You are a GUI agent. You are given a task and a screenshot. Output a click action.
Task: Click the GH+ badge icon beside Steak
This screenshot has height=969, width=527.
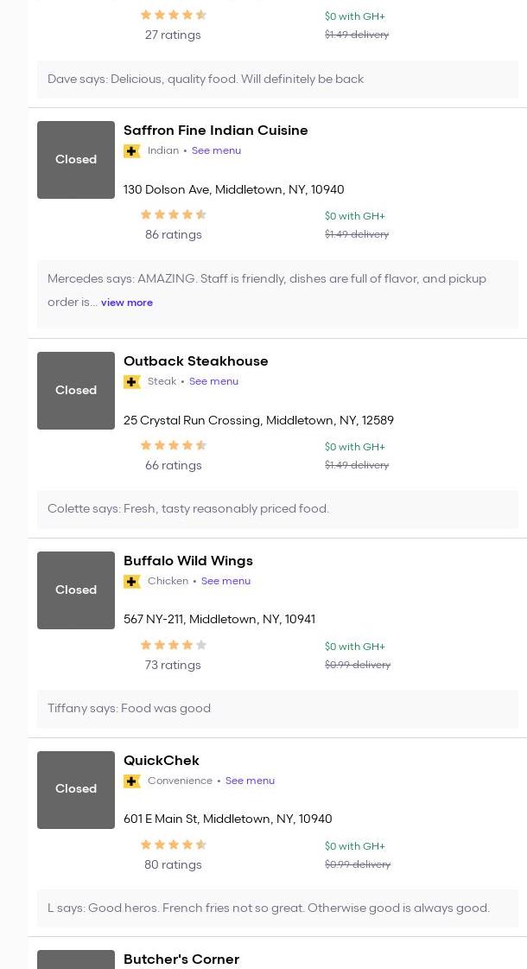click(x=132, y=382)
